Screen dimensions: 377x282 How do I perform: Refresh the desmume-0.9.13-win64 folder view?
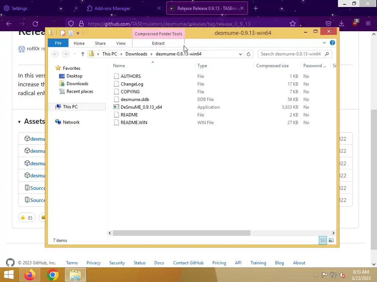[x=249, y=54]
